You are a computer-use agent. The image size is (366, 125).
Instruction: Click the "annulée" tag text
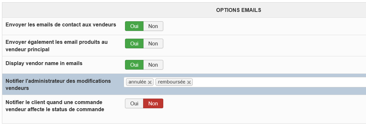pos(137,82)
